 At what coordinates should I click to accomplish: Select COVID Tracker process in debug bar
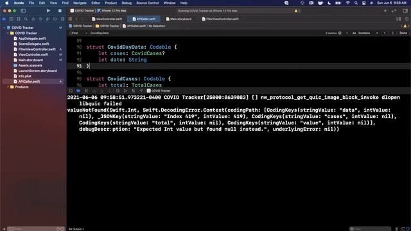(x=159, y=90)
